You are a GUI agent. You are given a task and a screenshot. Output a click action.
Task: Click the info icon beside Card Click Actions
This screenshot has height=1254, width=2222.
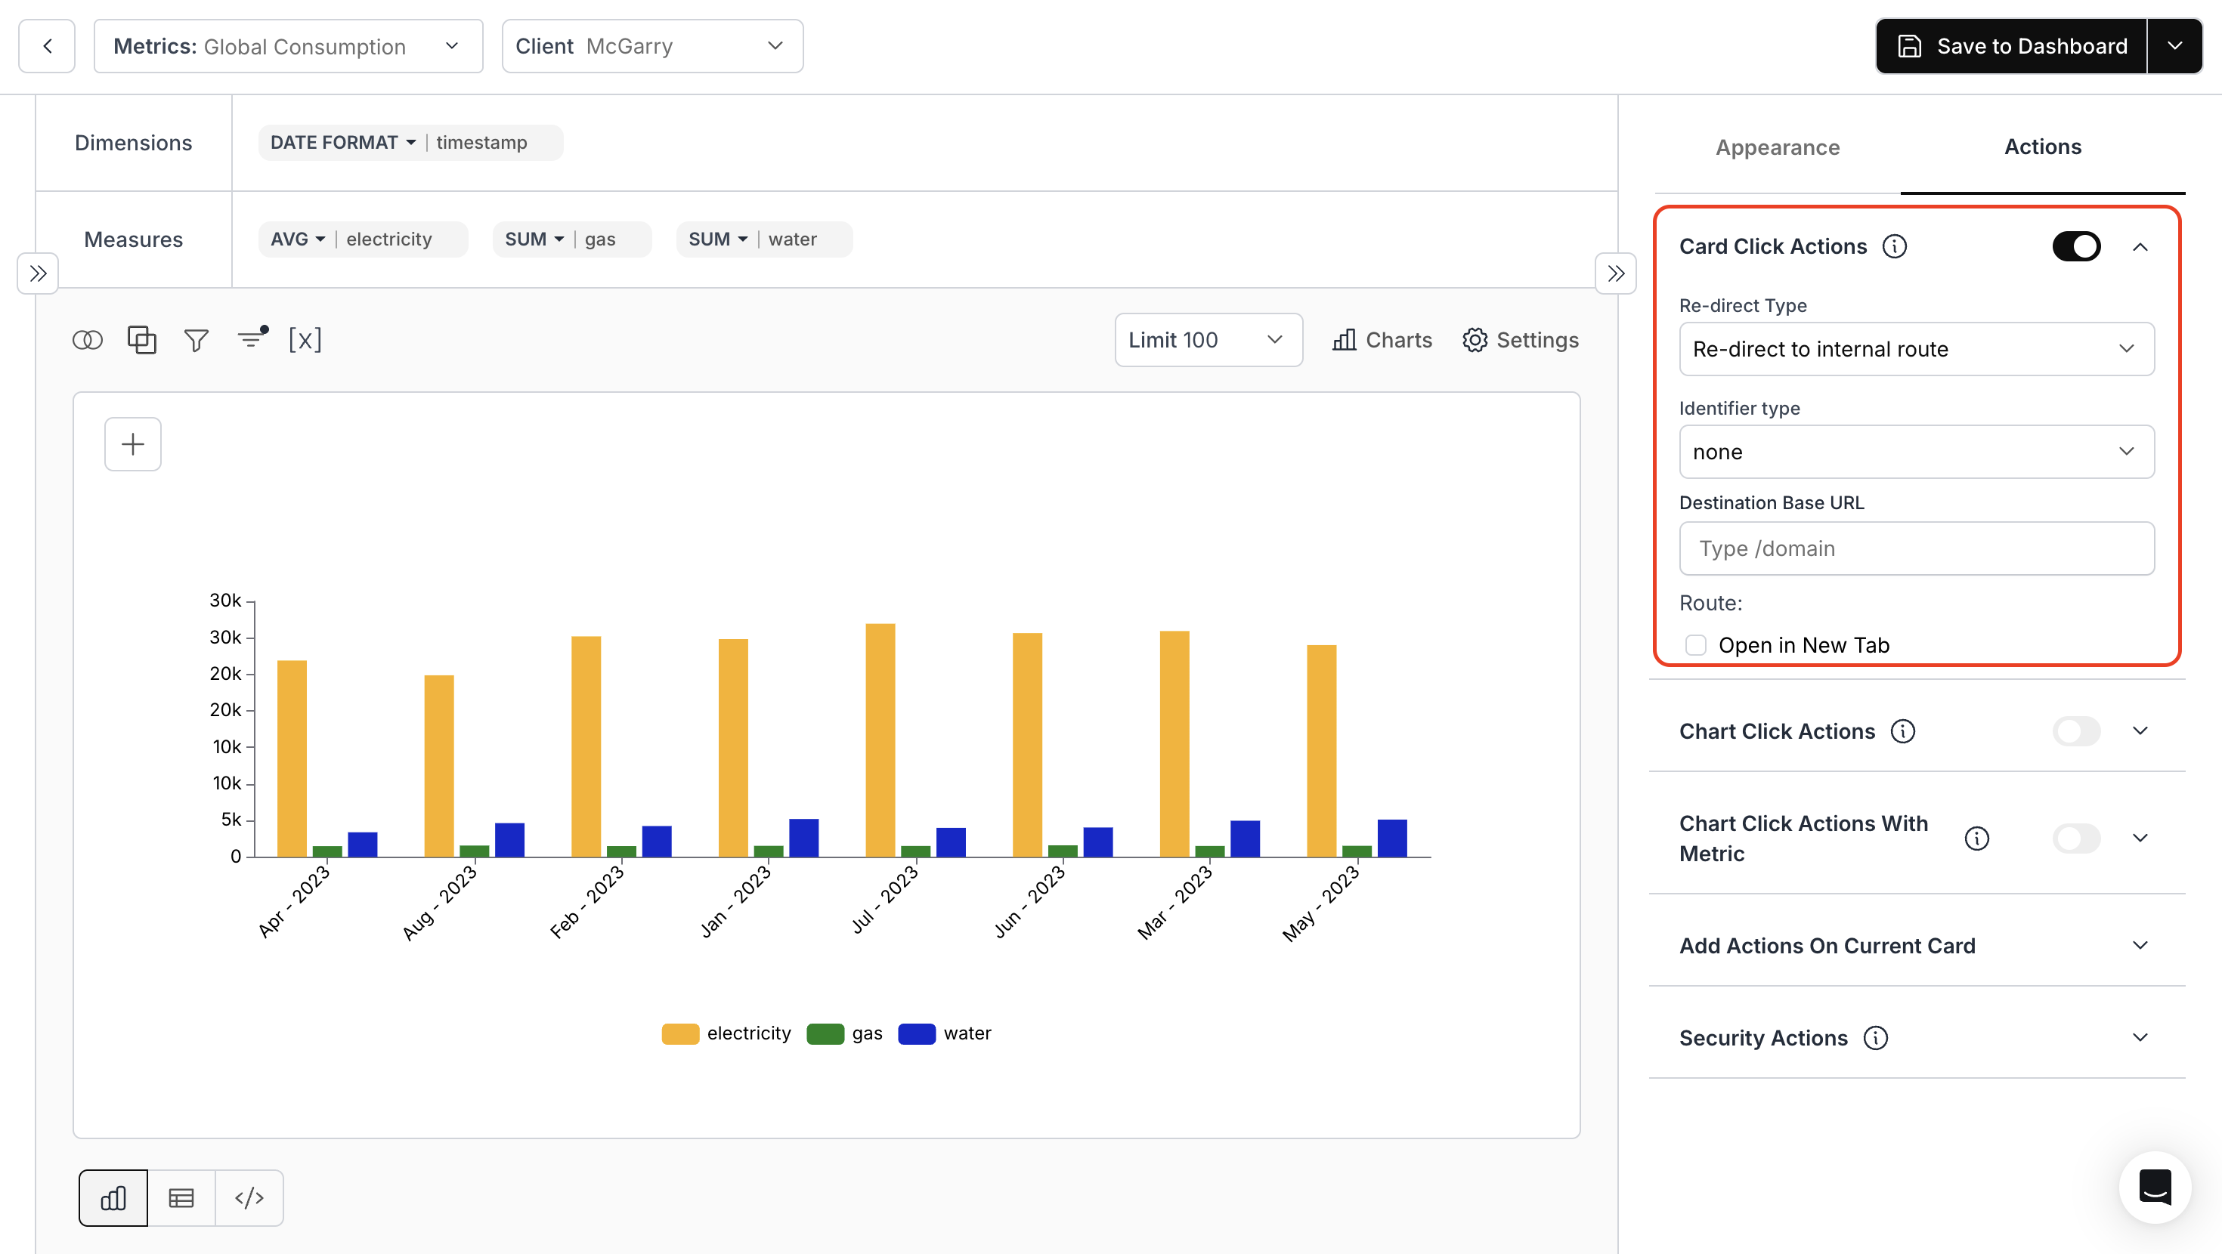[x=1894, y=246]
